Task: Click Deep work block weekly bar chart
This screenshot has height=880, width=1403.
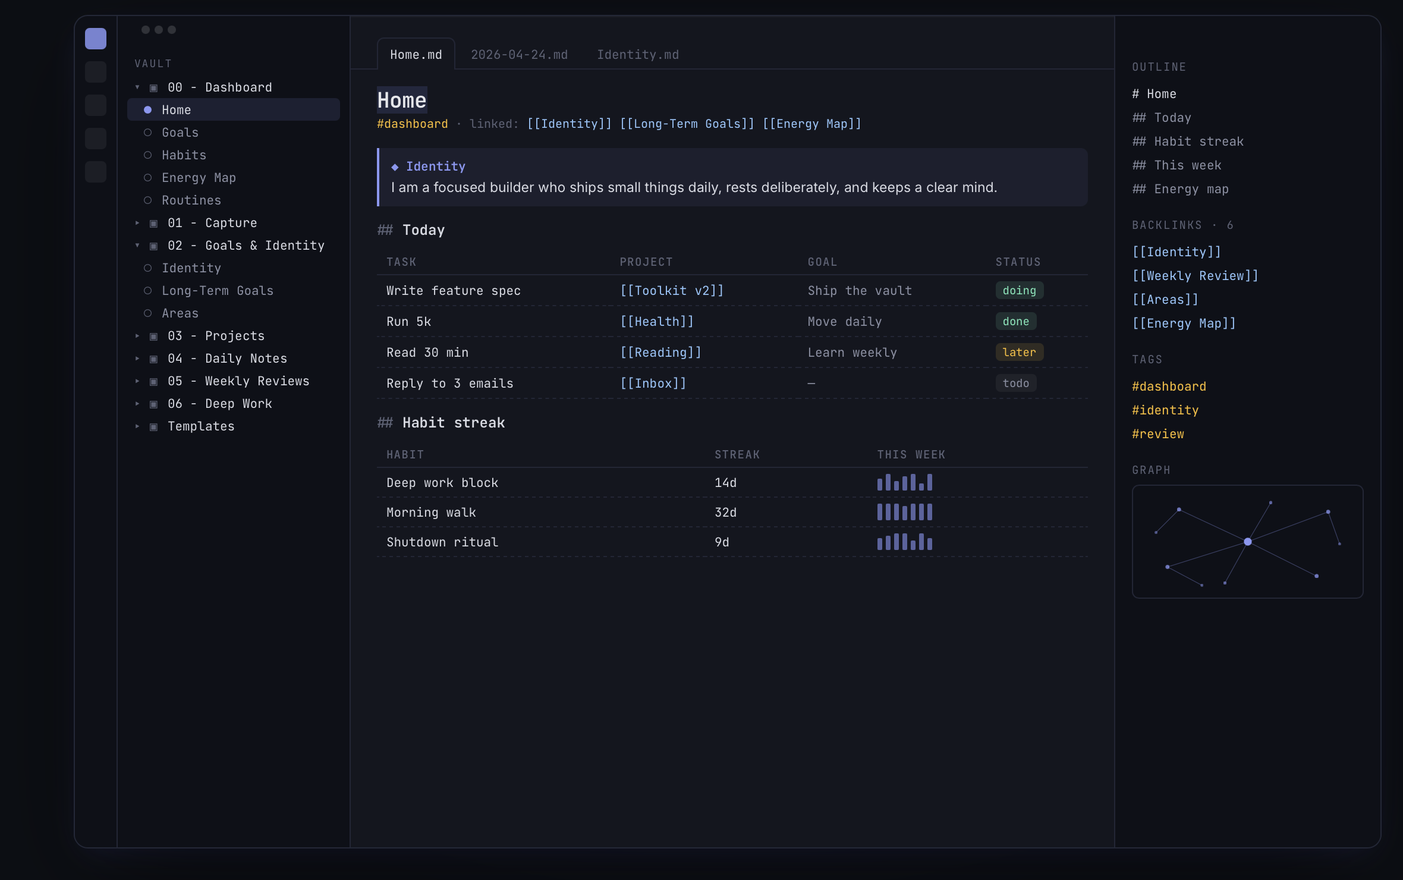Action: pyautogui.click(x=905, y=482)
